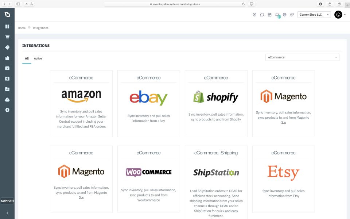The width and height of the screenshot is (350, 219).
Task: Click the SUPPORT button in the sidebar
Action: (x=7, y=201)
